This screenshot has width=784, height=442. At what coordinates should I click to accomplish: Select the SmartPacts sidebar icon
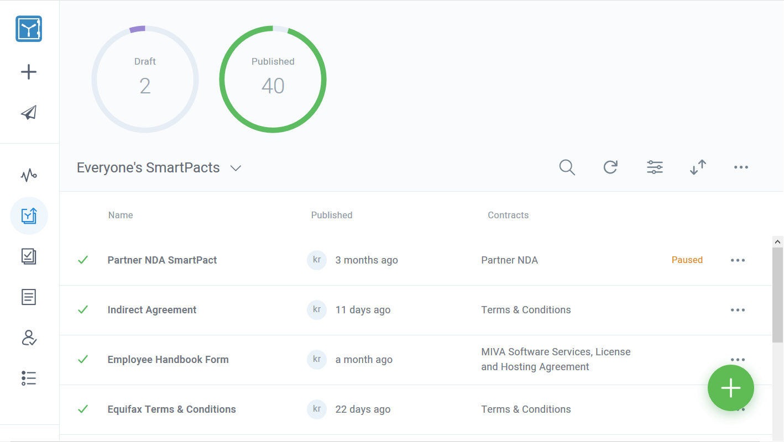click(29, 216)
